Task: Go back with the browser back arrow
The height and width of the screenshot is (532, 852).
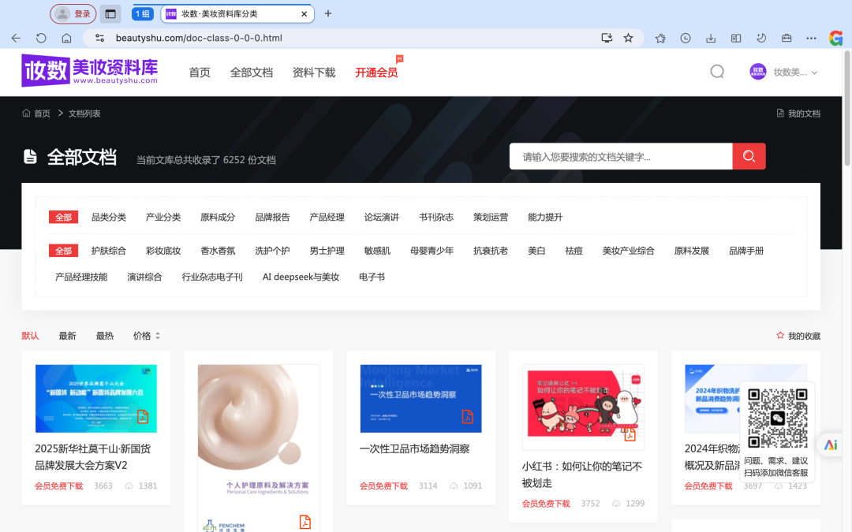Action: 16,38
